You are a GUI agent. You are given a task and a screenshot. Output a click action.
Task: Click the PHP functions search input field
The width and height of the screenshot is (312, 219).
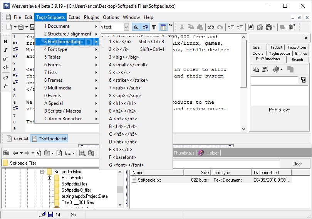(x=274, y=80)
